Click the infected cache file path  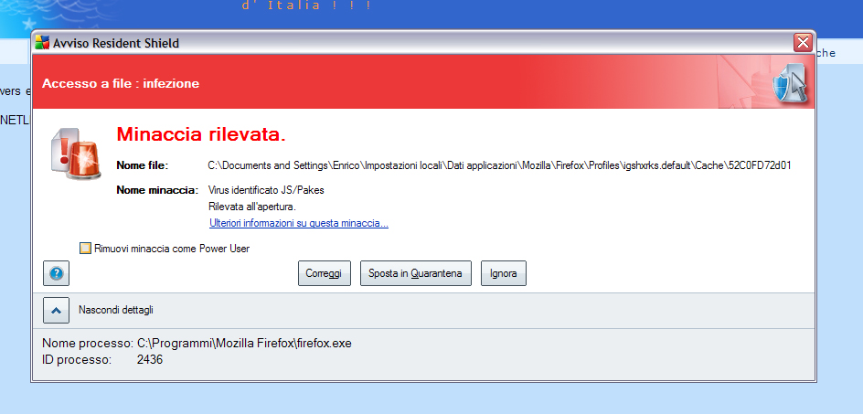[x=499, y=165]
